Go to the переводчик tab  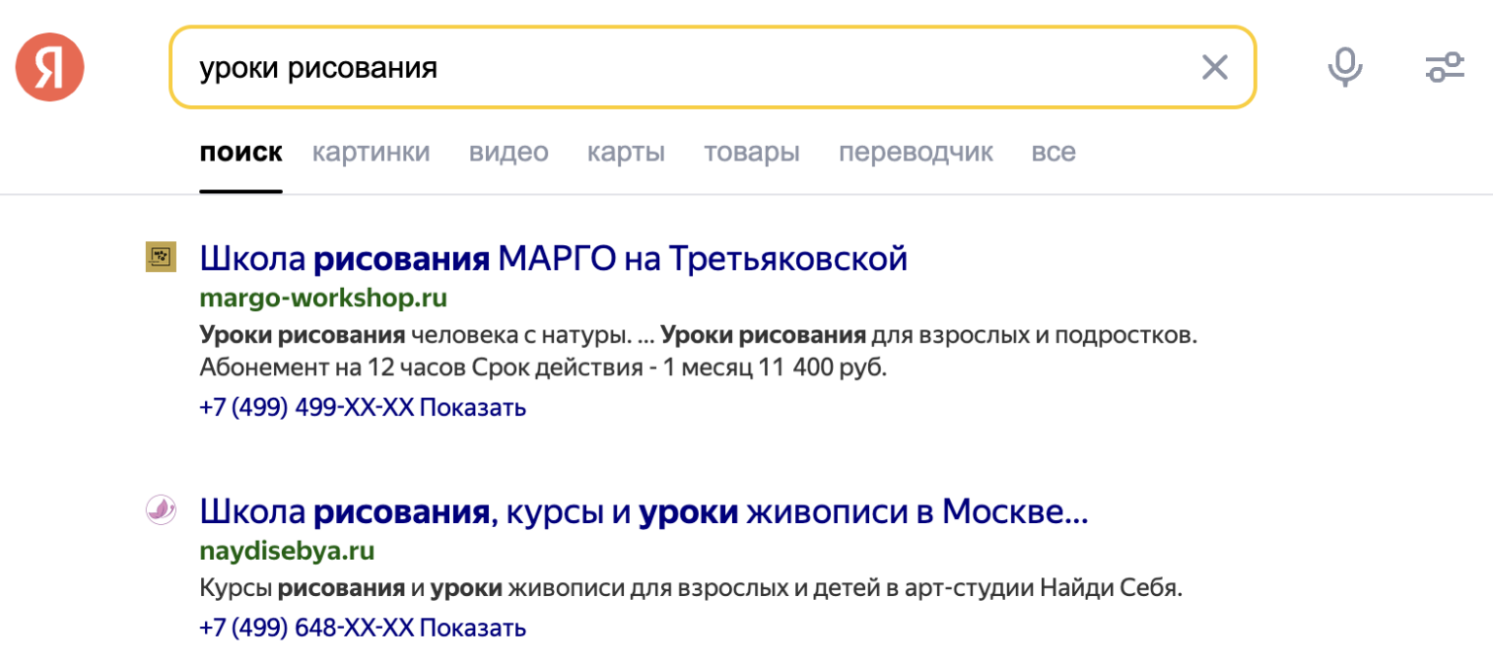tap(916, 153)
